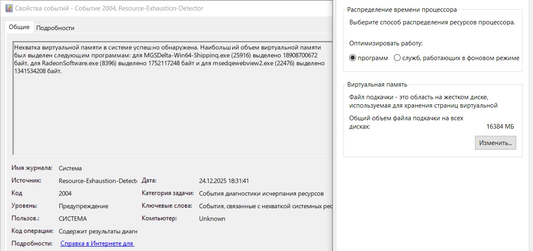Click the keywords value text
The width and height of the screenshot is (533, 251).
[266, 206]
